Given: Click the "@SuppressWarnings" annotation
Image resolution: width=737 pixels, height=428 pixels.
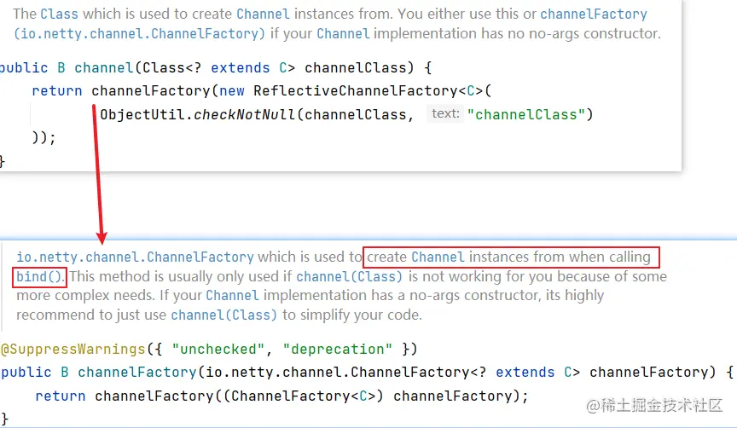Looking at the screenshot, I should point(73,349).
